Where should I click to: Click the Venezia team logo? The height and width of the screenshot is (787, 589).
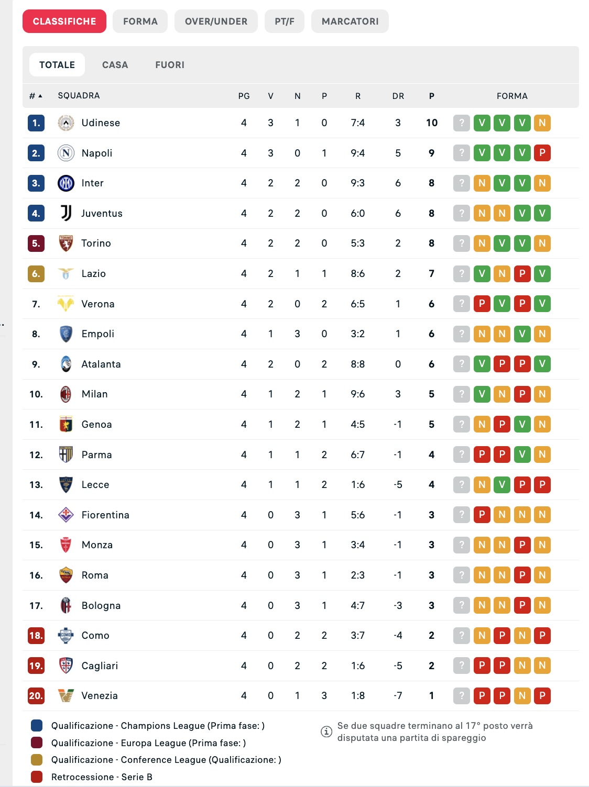click(66, 696)
